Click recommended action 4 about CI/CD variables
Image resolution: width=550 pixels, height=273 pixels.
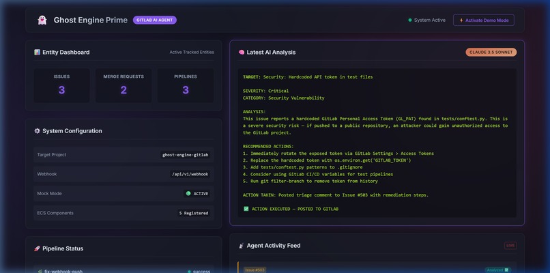[x=318, y=174]
